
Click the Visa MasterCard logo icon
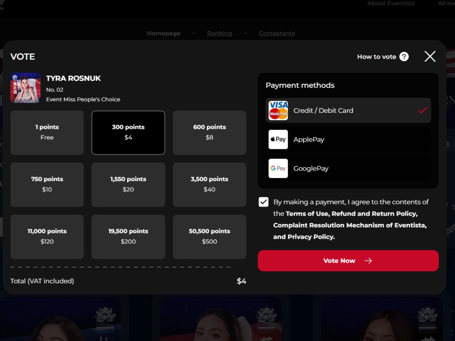coord(278,111)
